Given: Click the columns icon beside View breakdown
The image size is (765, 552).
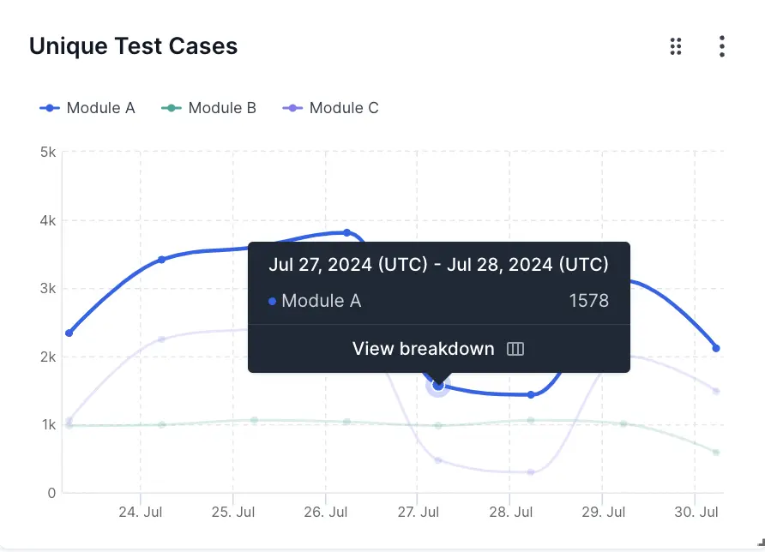Looking at the screenshot, I should coord(515,349).
